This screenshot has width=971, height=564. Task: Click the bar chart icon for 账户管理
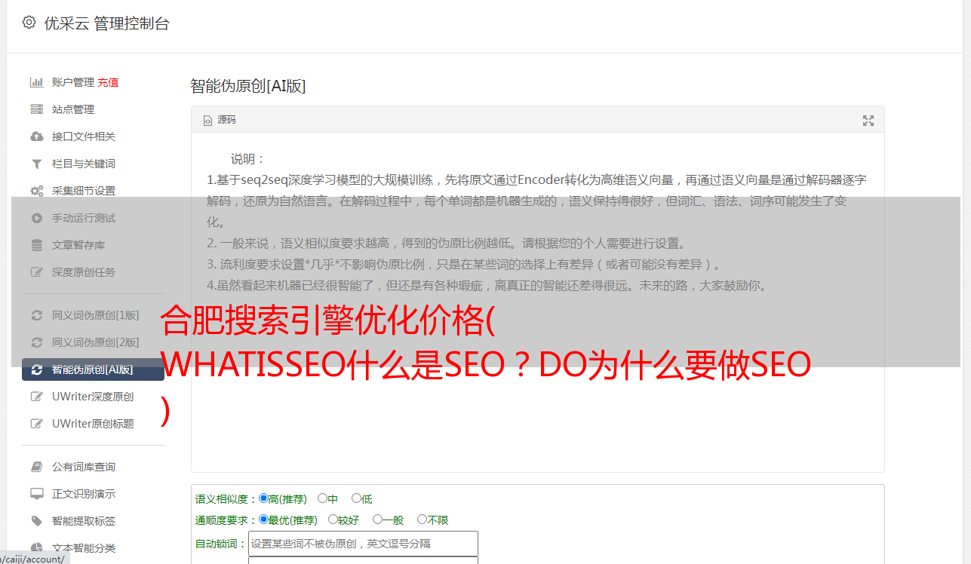tap(36, 82)
